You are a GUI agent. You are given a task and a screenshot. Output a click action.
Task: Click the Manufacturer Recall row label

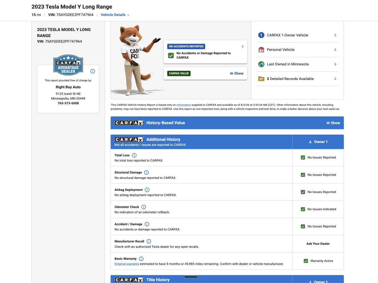[x=129, y=241]
